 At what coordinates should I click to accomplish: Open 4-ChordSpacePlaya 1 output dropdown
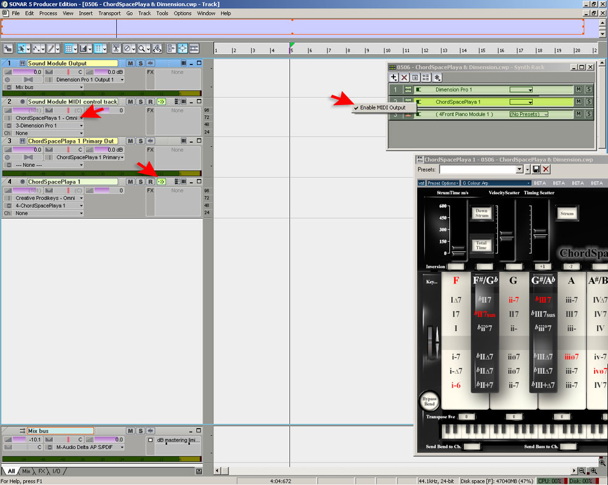pos(81,206)
